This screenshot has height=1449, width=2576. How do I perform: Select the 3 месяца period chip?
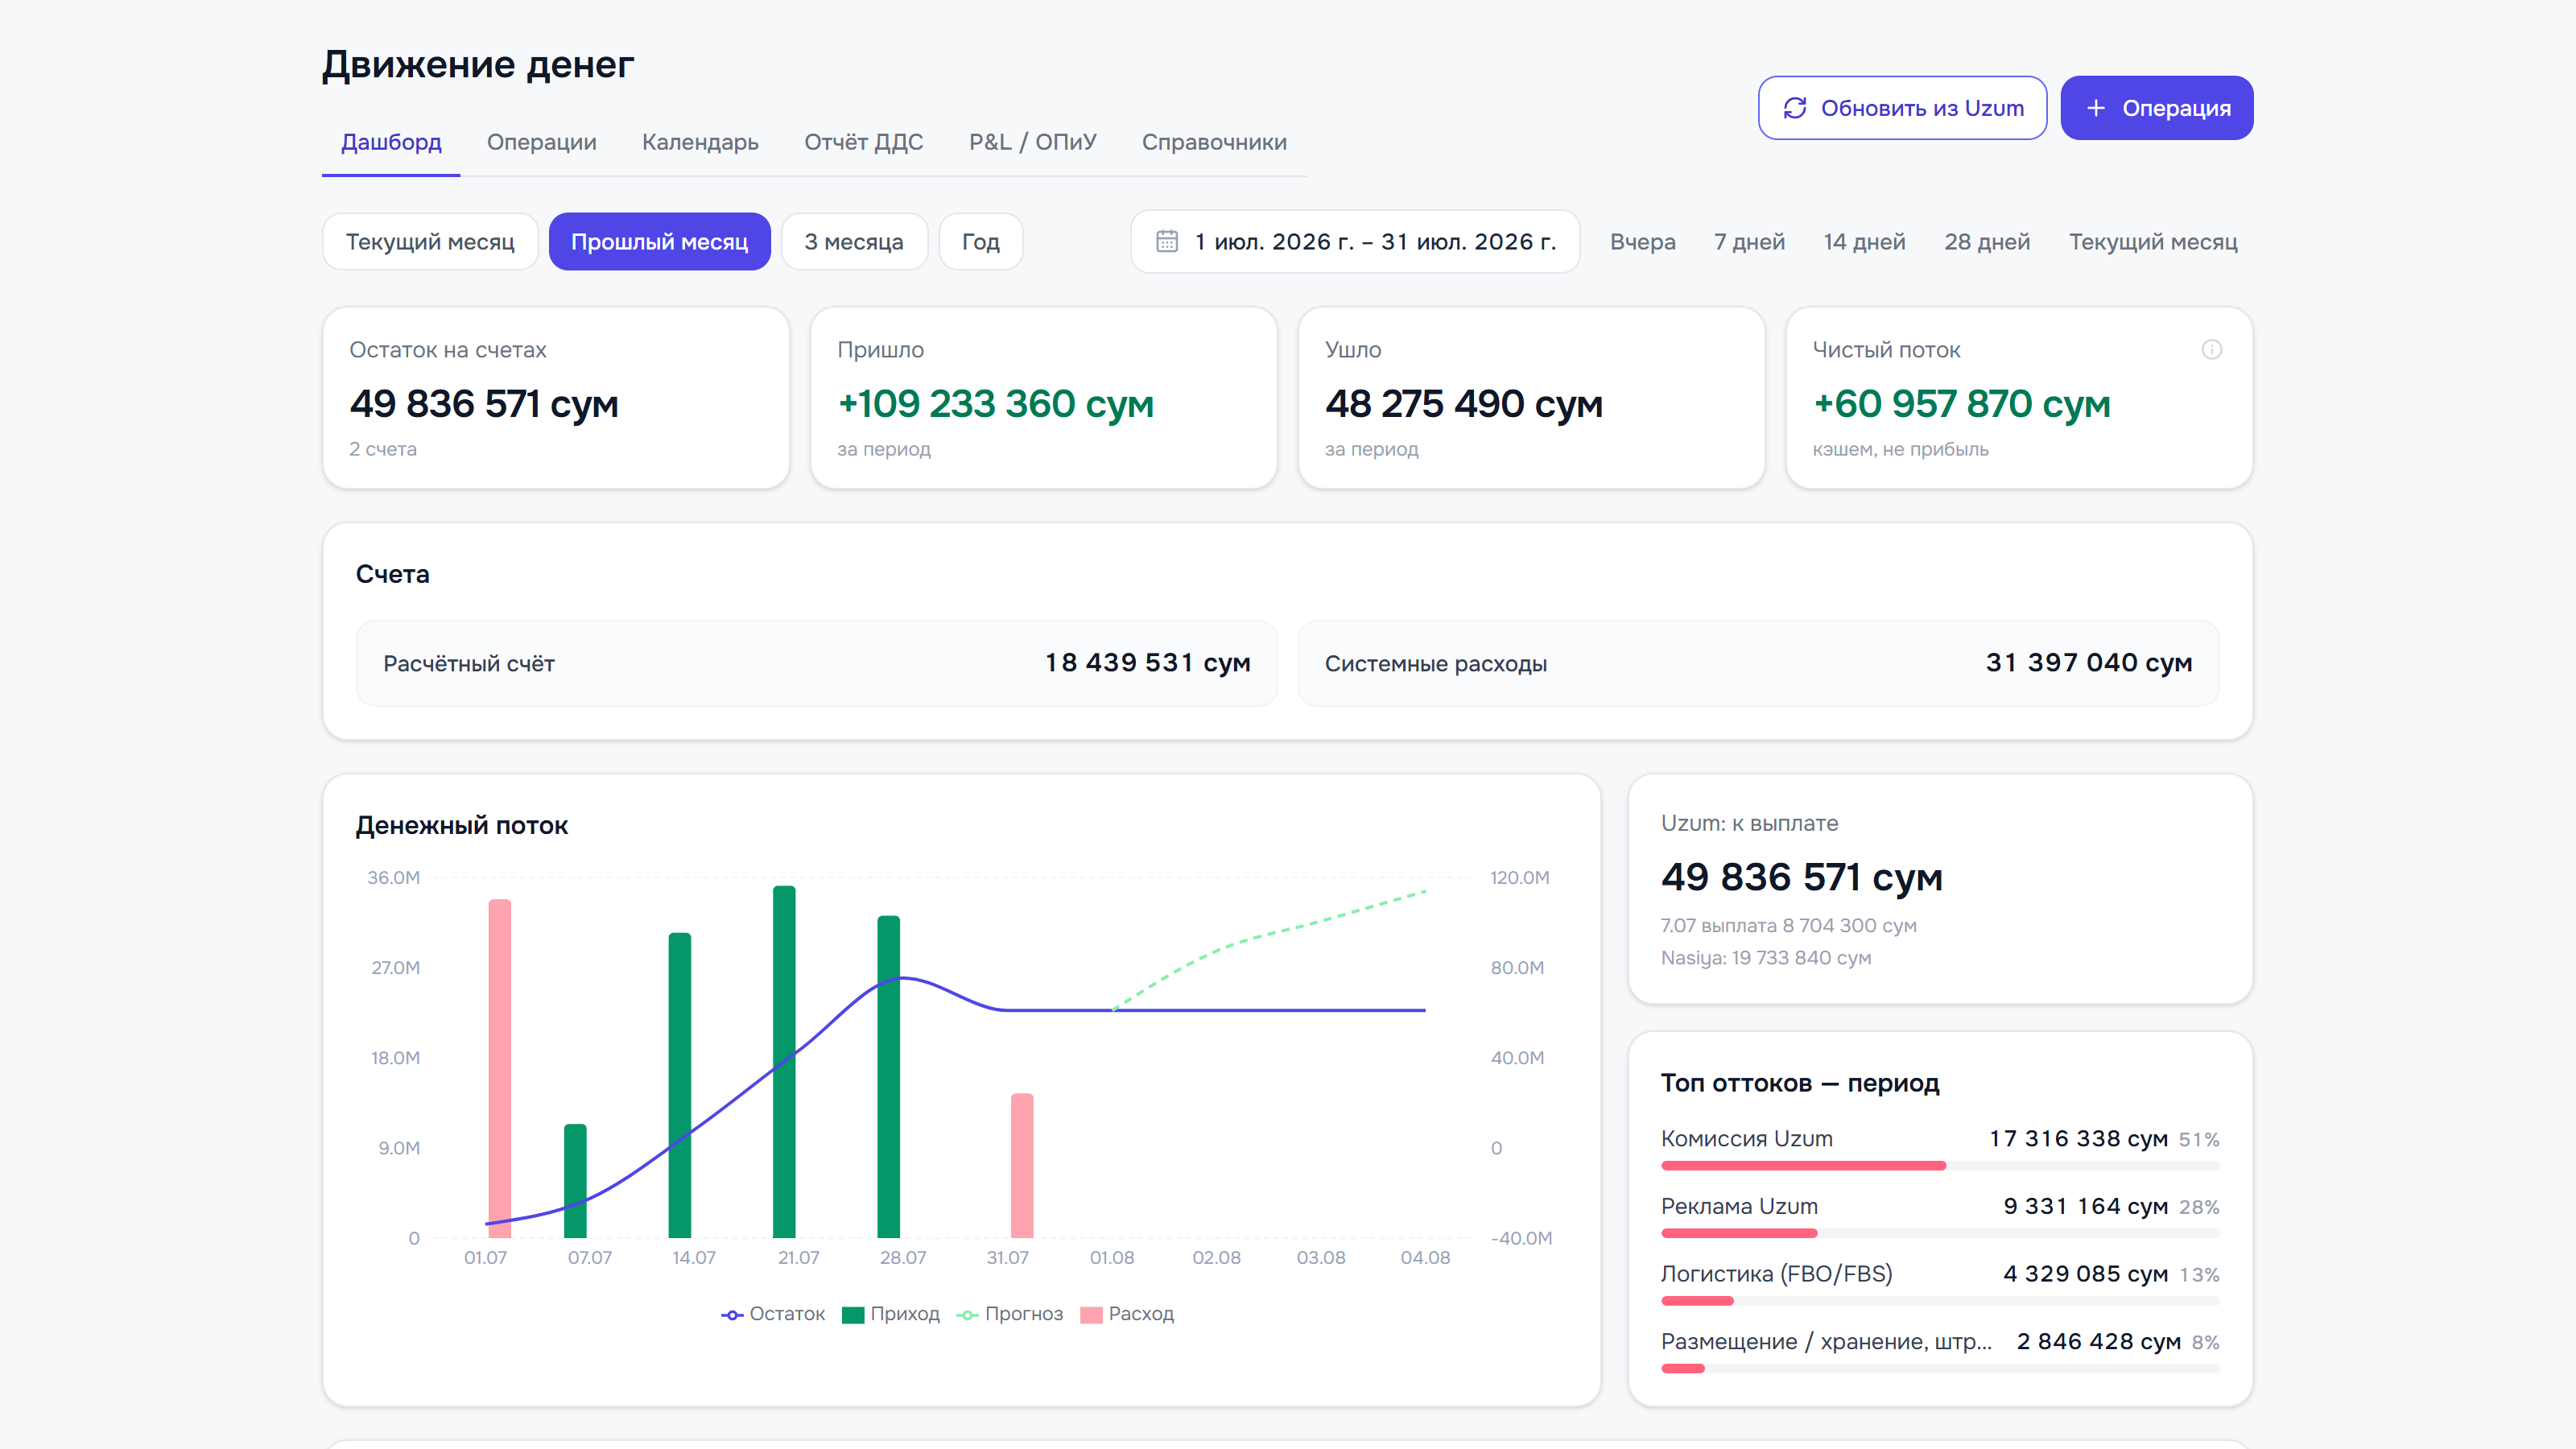854,241
